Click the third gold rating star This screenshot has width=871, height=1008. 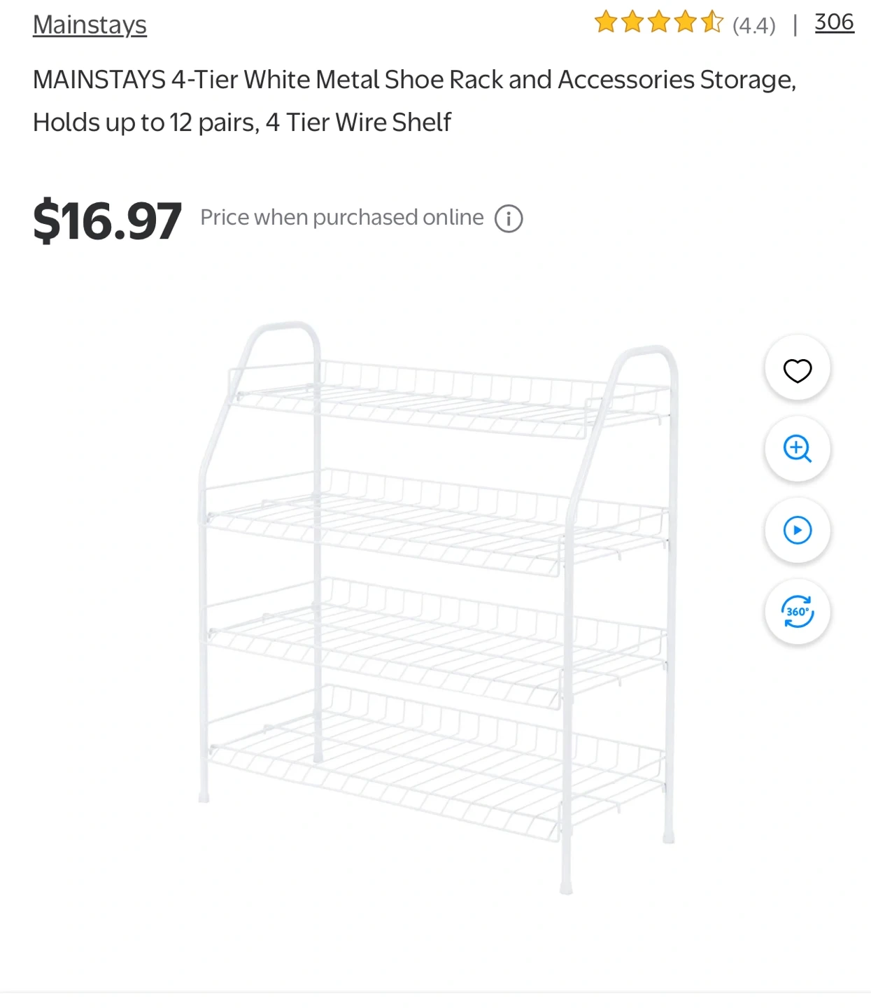coord(659,23)
